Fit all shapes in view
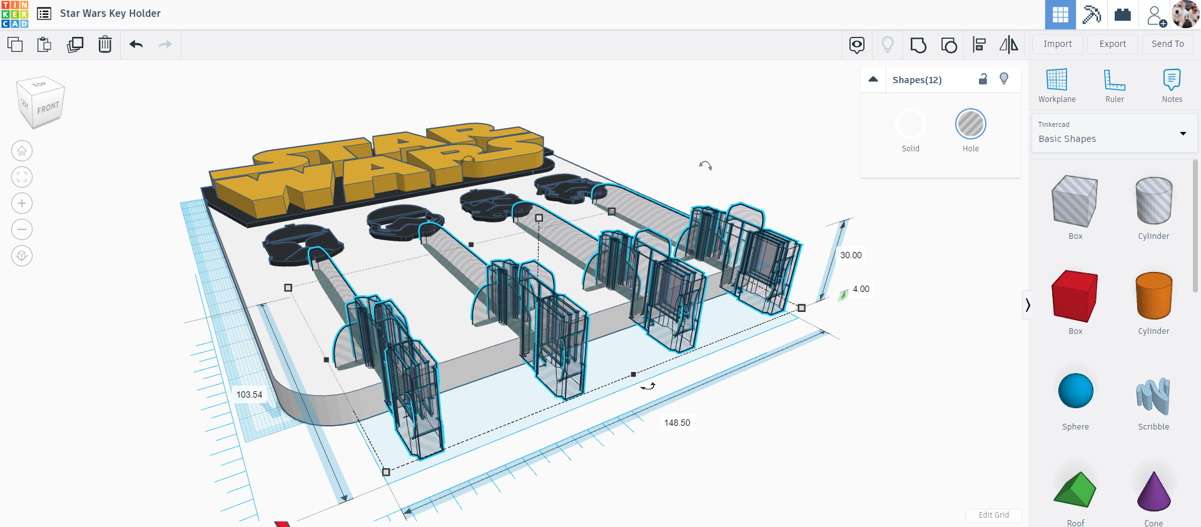1201x527 pixels. [x=22, y=177]
